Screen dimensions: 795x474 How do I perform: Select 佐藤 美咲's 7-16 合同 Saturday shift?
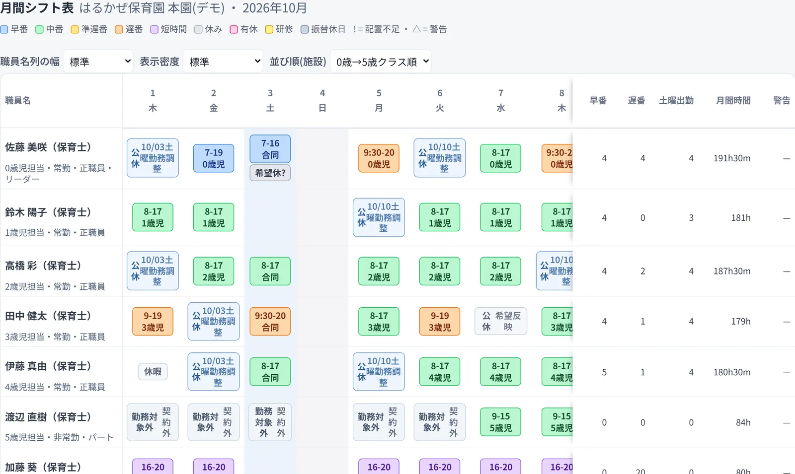[270, 149]
